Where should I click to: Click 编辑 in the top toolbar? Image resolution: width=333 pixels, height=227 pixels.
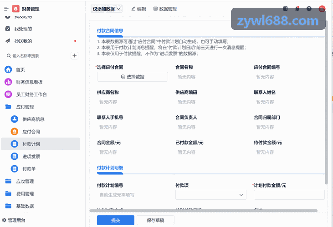(x=138, y=9)
